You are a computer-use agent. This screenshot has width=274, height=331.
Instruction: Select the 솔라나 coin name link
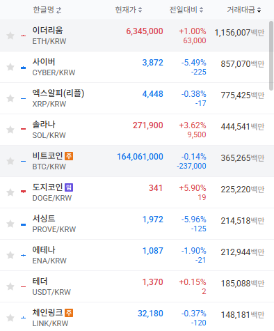pos(44,125)
